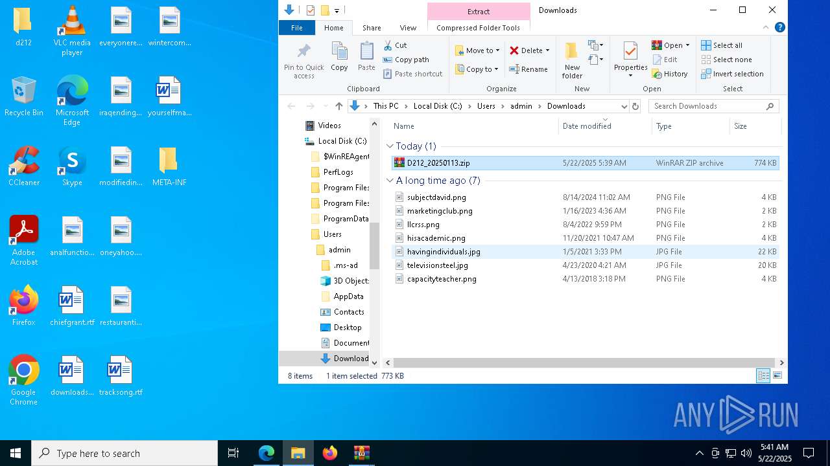Click Invert selection in ribbon
830x466 pixels.
(732, 74)
